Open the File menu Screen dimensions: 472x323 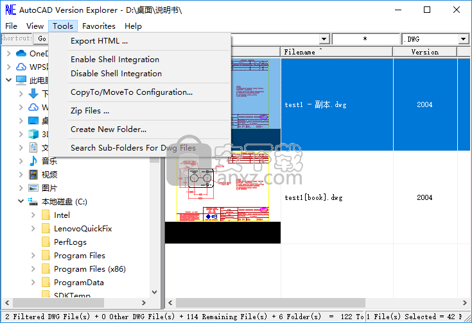pyautogui.click(x=11, y=26)
